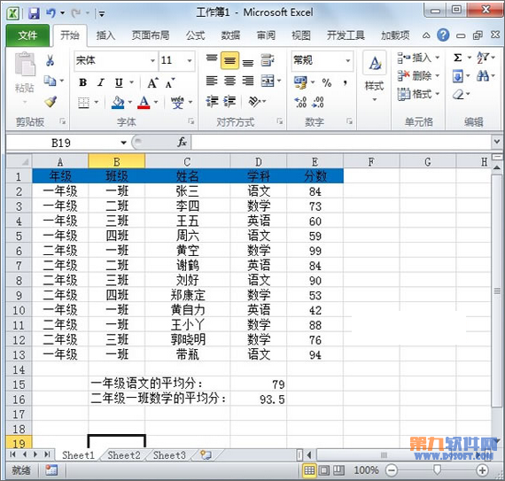Toggle Italic formatting
Image resolution: width=505 pixels, height=481 pixels.
click(101, 82)
